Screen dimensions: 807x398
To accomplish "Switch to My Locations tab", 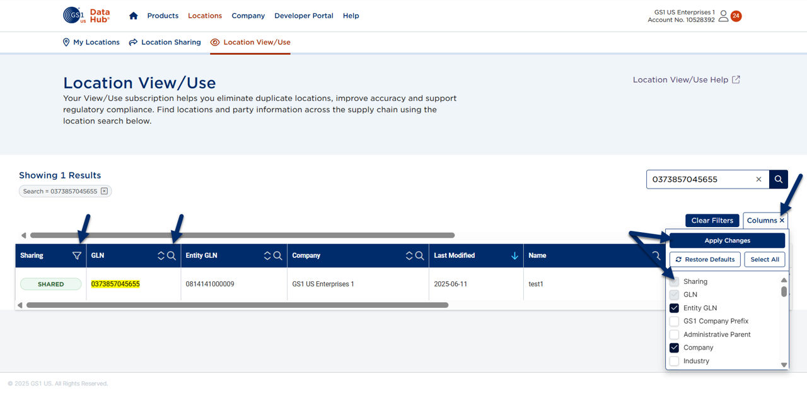I will coord(91,42).
